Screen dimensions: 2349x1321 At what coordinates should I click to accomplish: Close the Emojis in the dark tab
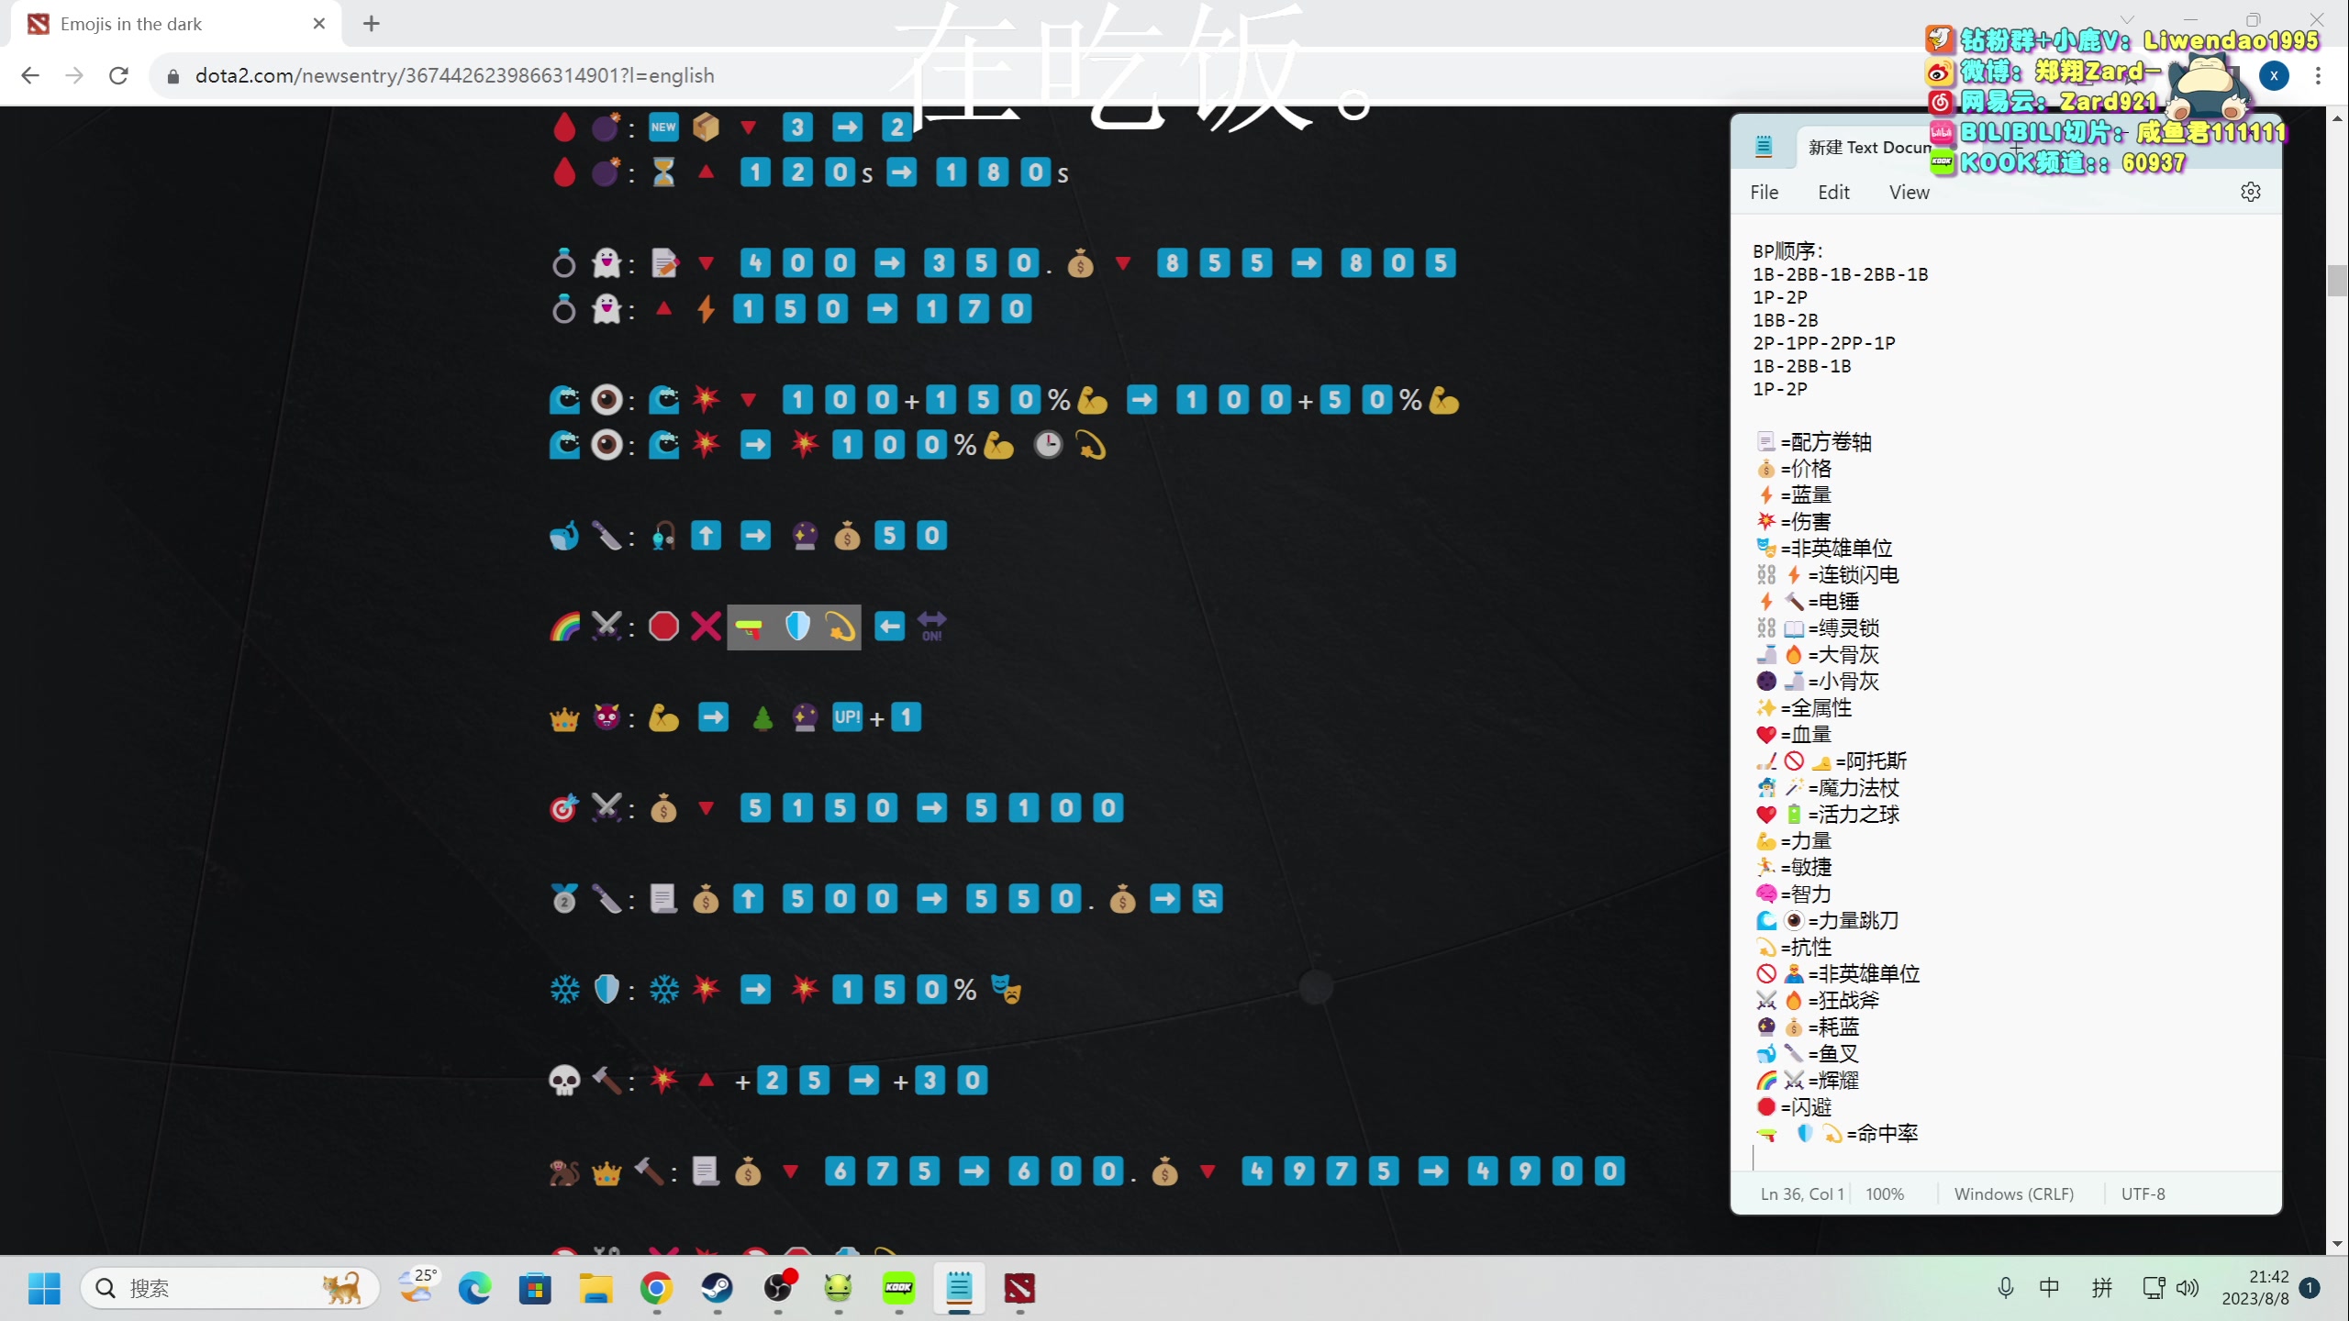(x=319, y=24)
